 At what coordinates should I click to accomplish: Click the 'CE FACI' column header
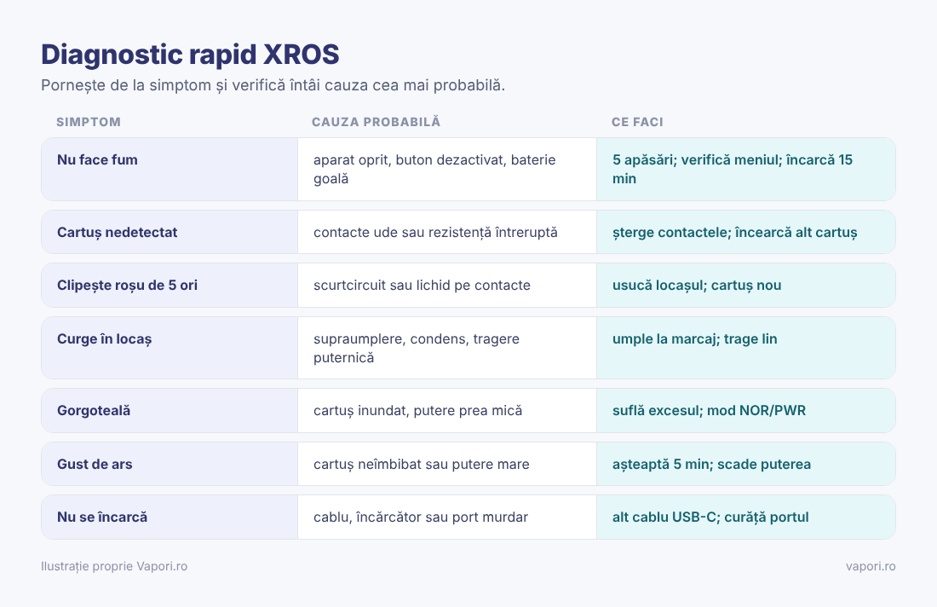[x=637, y=122]
